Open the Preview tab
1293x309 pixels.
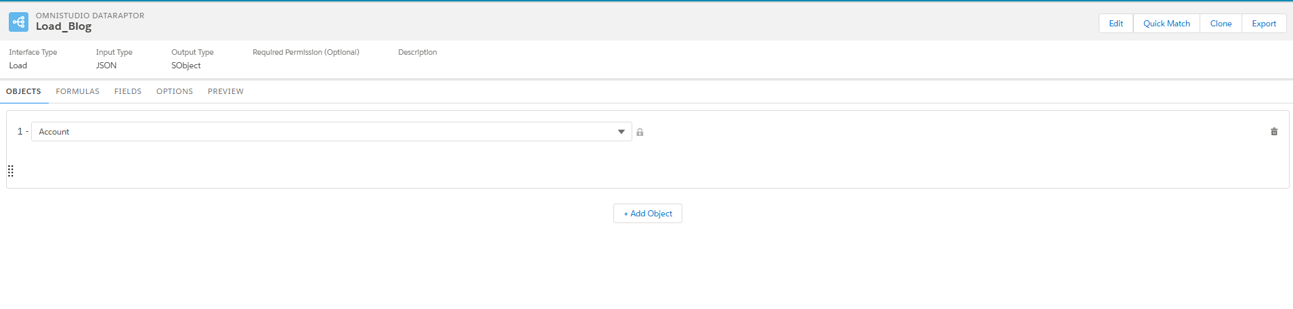(225, 91)
